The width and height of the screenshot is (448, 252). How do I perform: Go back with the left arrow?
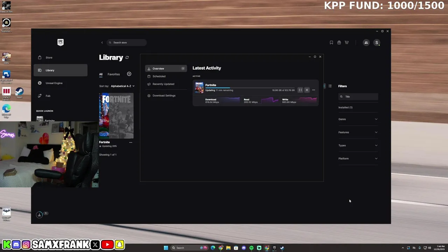point(102,42)
